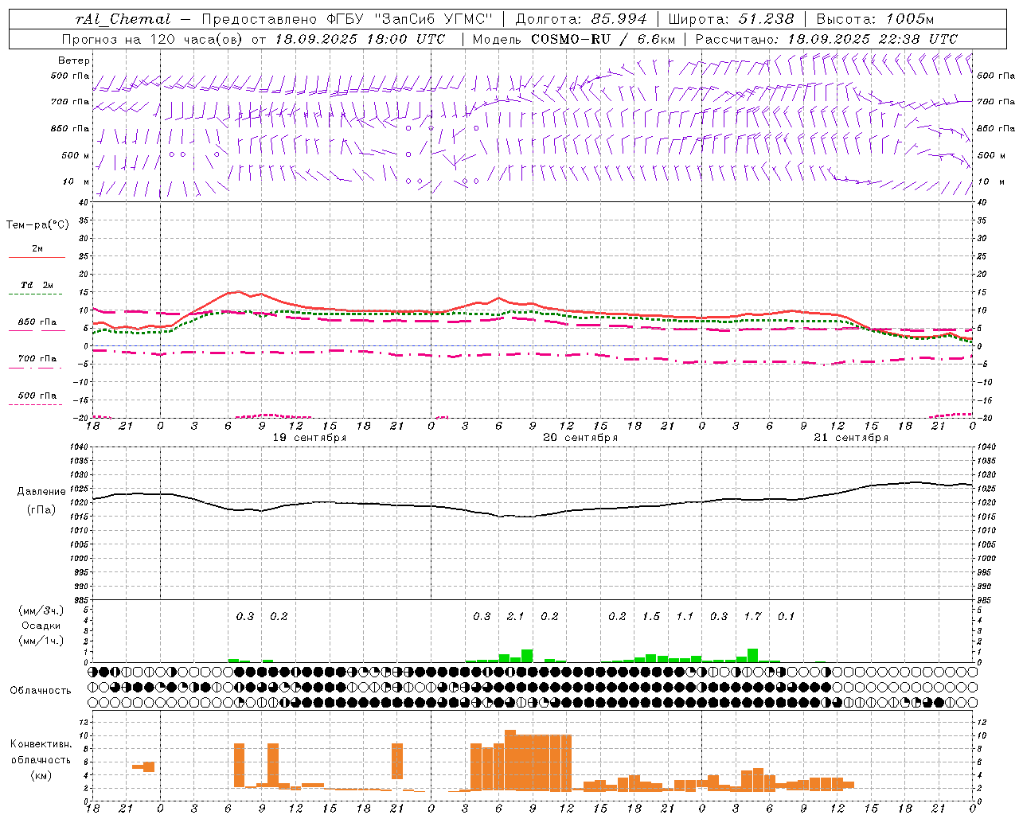This screenshot has width=1019, height=815.
Task: Click the station name rAl_Chemal
Action: (x=123, y=19)
